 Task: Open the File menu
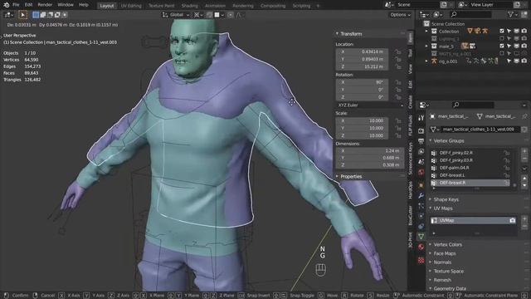pyautogui.click(x=16, y=5)
